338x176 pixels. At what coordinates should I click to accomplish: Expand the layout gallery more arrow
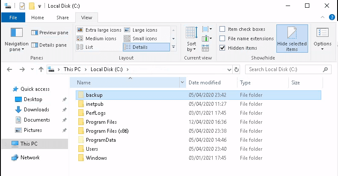(x=174, y=47)
